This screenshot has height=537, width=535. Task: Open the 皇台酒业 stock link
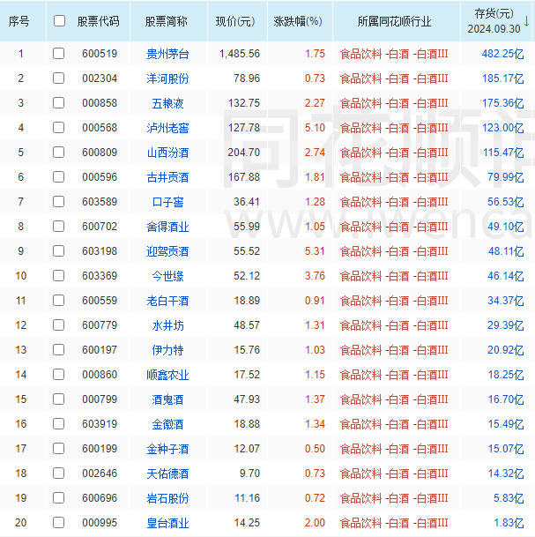[167, 523]
